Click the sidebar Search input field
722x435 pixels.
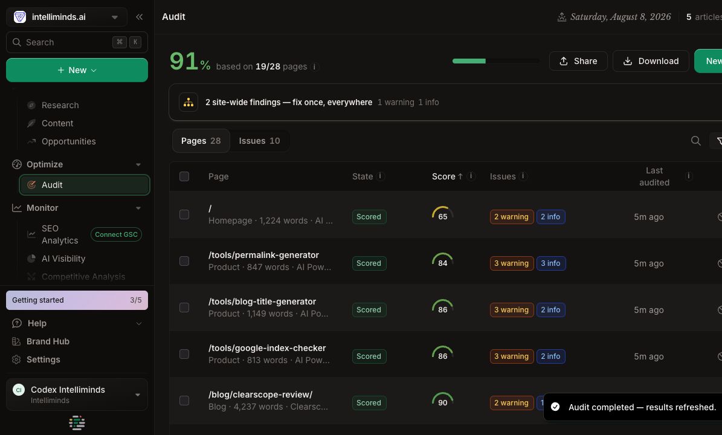[77, 42]
